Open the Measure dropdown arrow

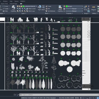tap(94, 11)
